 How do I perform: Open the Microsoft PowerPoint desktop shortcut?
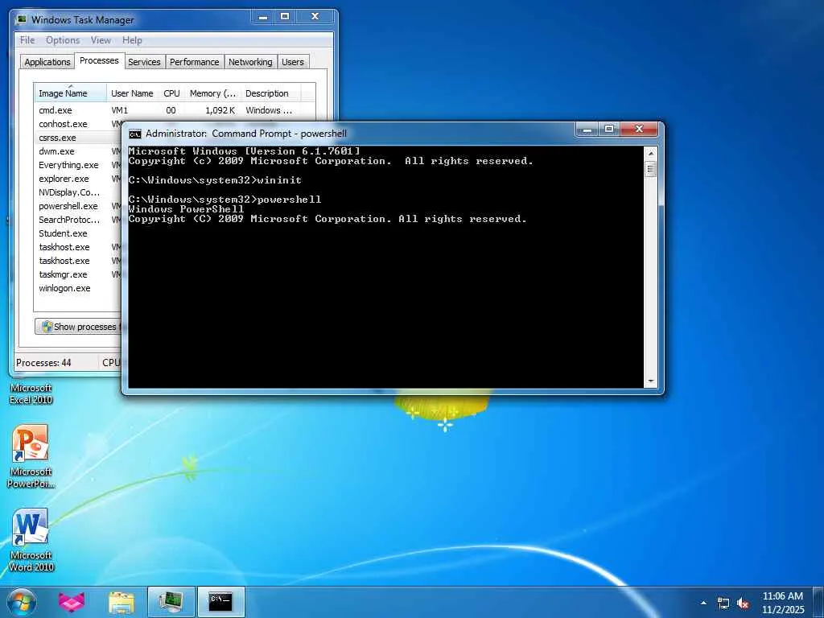click(x=31, y=456)
